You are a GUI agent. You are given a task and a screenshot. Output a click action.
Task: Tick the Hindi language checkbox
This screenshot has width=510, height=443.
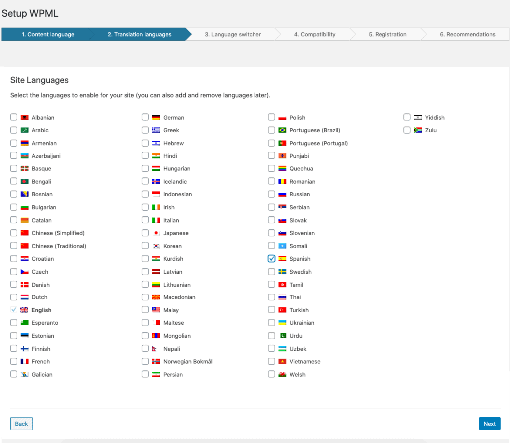145,155
